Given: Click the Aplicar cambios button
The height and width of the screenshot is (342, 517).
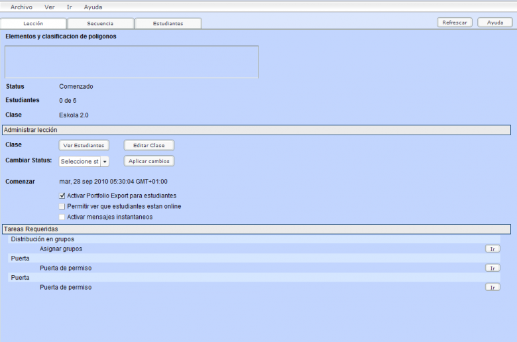Looking at the screenshot, I should [149, 161].
